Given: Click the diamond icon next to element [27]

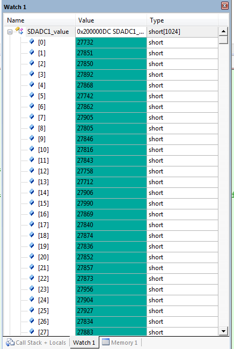Looking at the screenshot, I should click(x=32, y=331).
